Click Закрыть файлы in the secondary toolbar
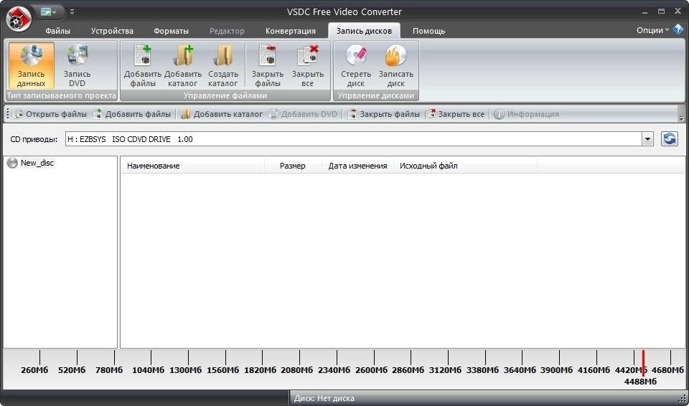The height and width of the screenshot is (406, 689). coord(383,114)
